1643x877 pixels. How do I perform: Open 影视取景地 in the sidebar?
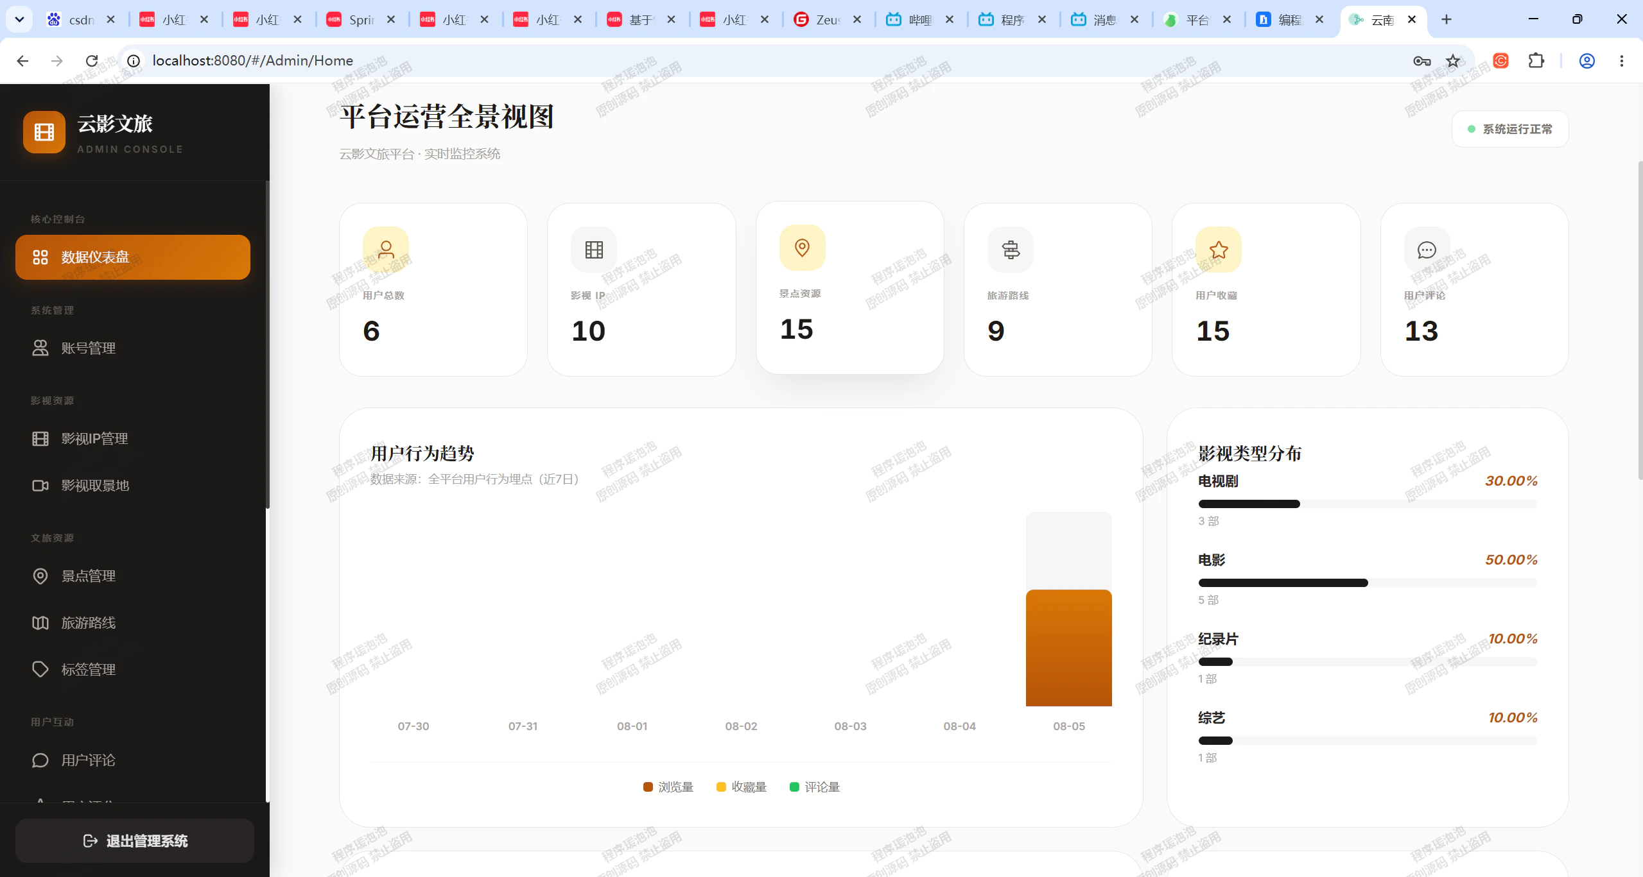(x=133, y=486)
